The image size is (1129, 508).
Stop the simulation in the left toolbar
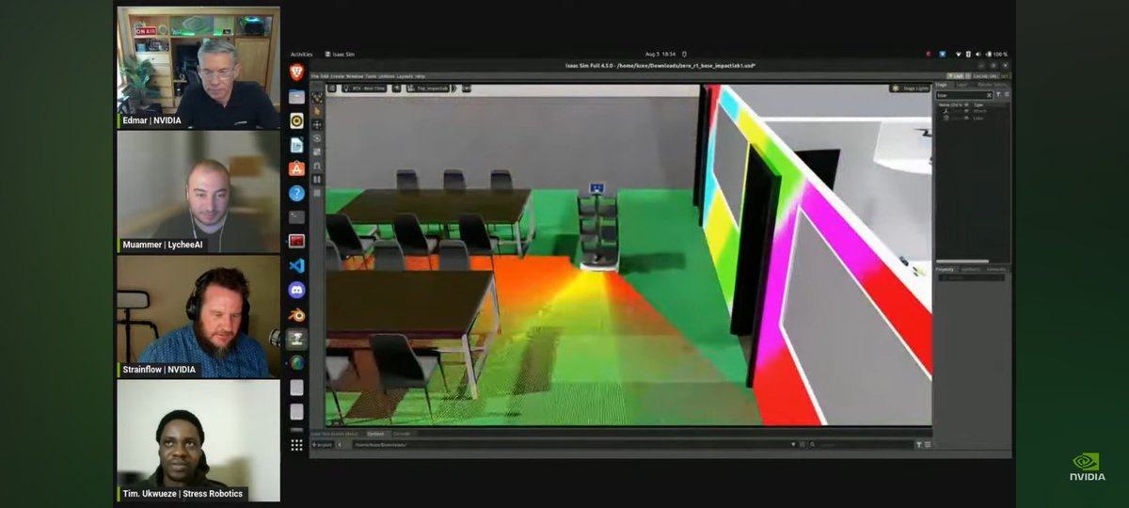pos(317,193)
